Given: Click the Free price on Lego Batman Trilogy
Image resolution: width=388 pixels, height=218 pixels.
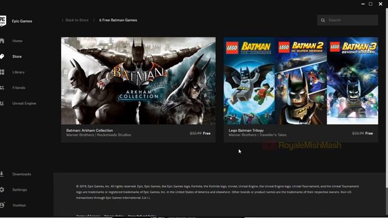Looking at the screenshot, I should [x=369, y=133].
